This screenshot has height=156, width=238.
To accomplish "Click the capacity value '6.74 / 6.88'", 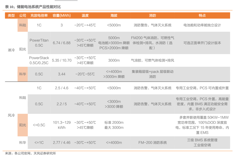I will pos(62,43).
